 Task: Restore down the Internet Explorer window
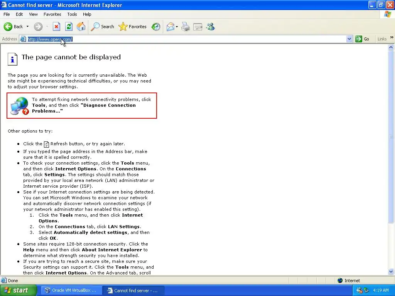[x=381, y=5]
